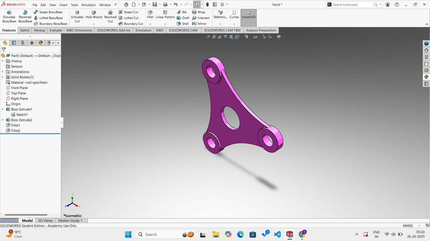Image resolution: width=430 pixels, height=241 pixels.
Task: Open the Hole Wizard tool
Action: [x=94, y=15]
